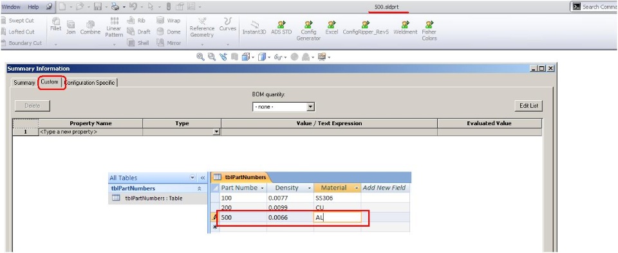The image size is (618, 253).
Task: Click the cell with density 0.0077
Action: (290, 198)
